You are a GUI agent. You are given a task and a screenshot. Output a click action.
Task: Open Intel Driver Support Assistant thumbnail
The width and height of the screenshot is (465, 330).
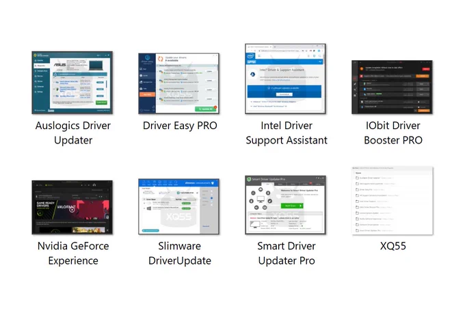click(x=285, y=79)
